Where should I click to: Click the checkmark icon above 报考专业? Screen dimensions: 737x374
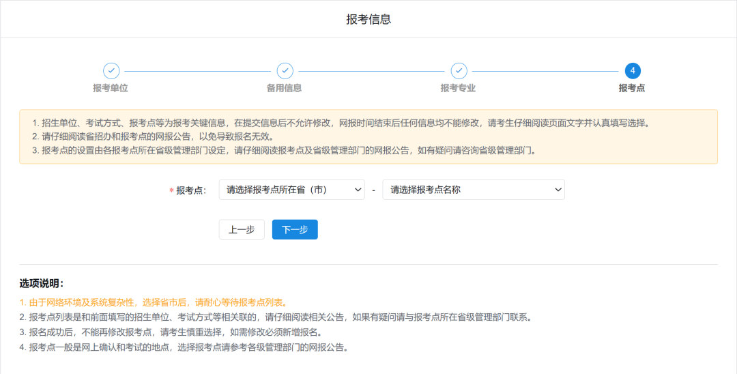coord(459,70)
